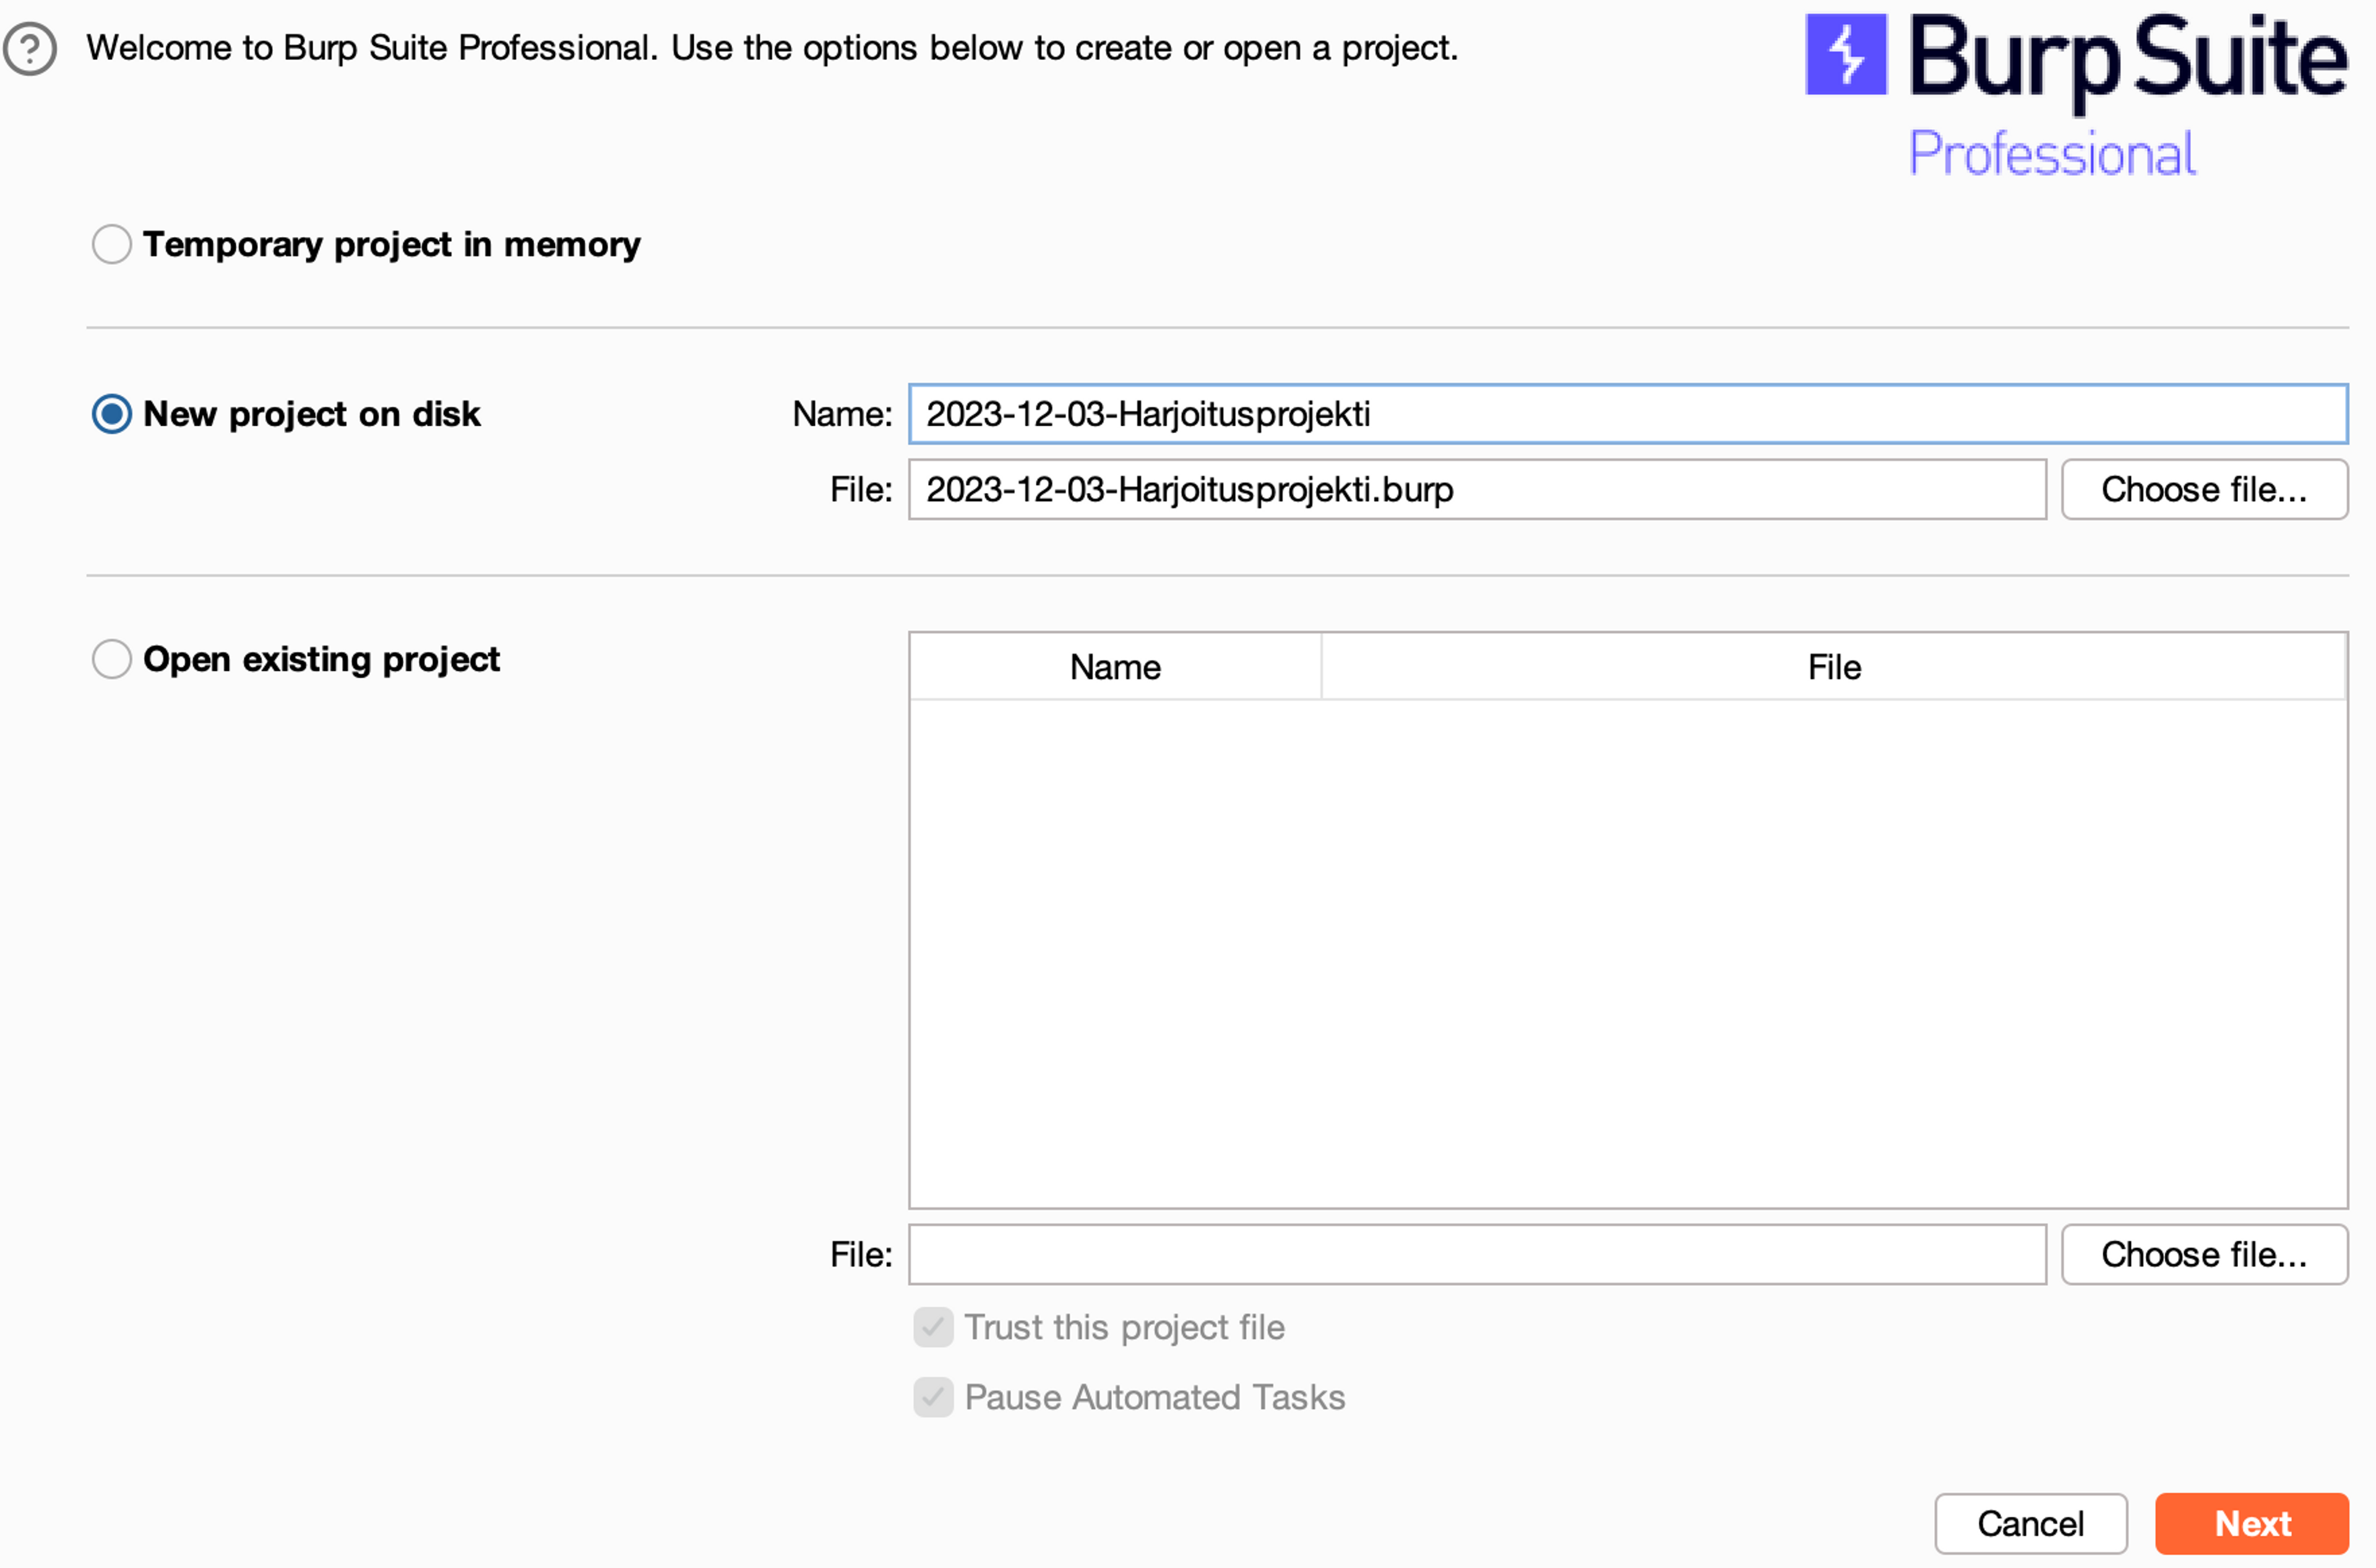The width and height of the screenshot is (2376, 1568).
Task: Select New project on disk radio
Action: pyautogui.click(x=112, y=414)
